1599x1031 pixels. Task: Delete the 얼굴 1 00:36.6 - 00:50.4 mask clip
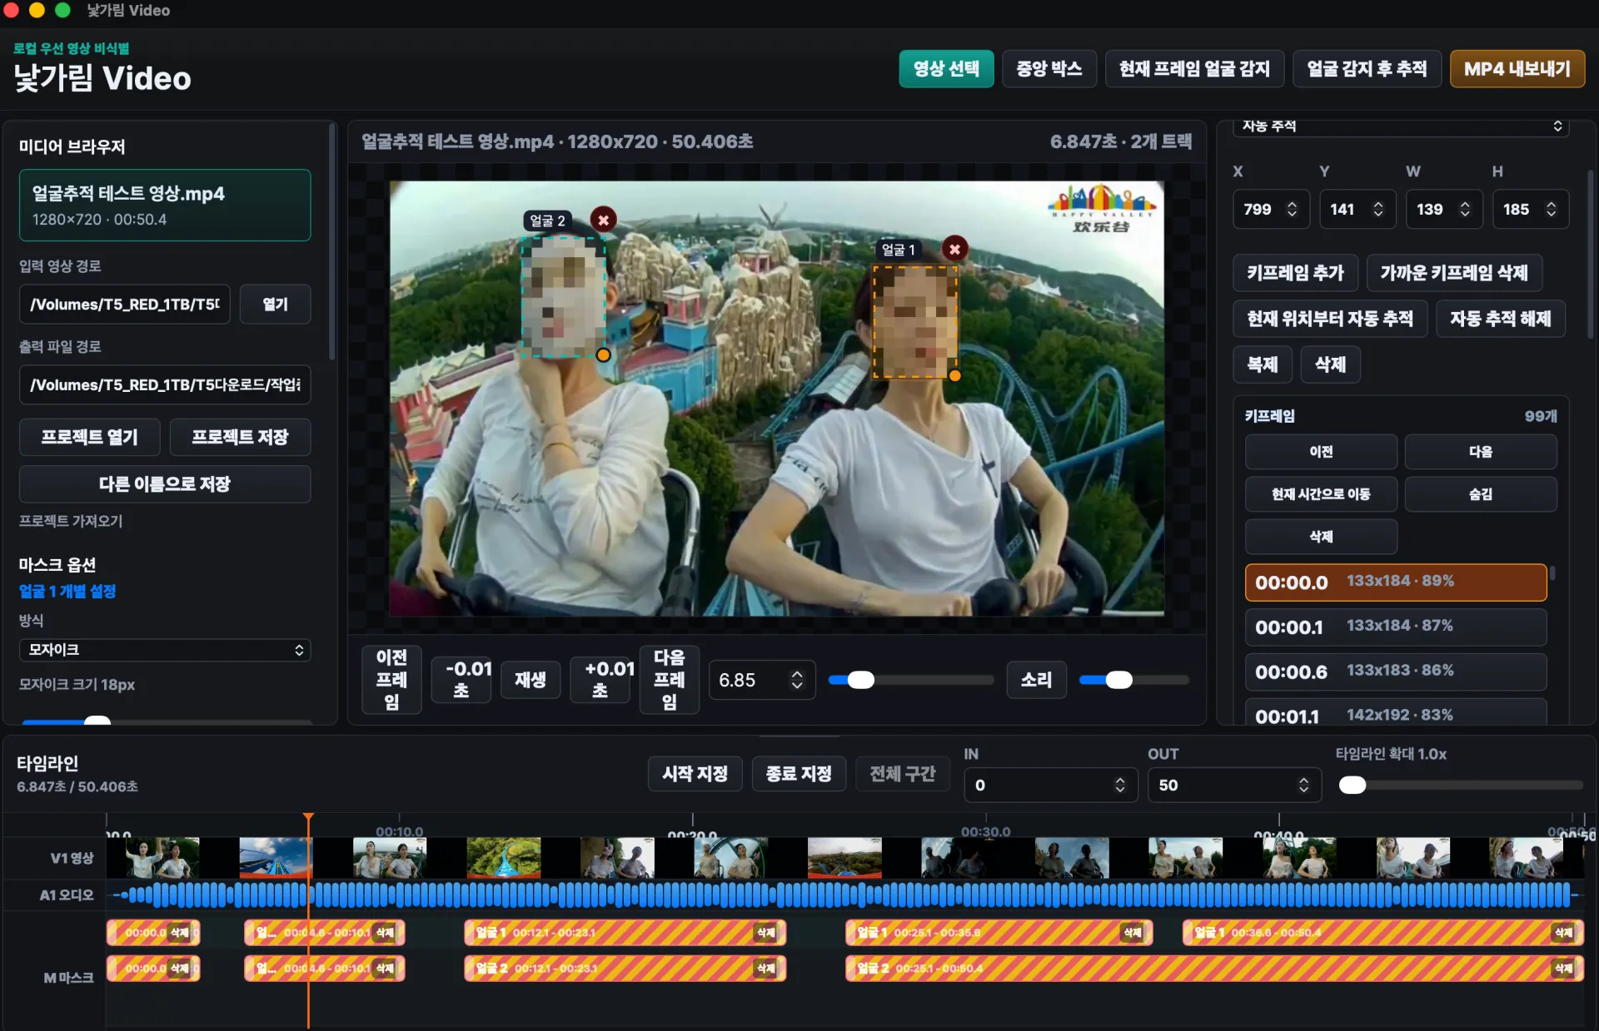[1563, 933]
